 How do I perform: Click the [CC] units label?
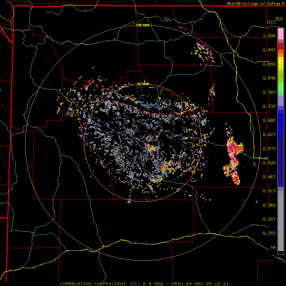coord(271,22)
